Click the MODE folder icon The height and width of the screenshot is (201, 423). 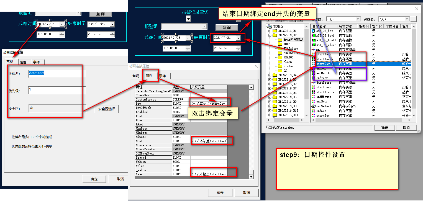click(x=280, y=44)
